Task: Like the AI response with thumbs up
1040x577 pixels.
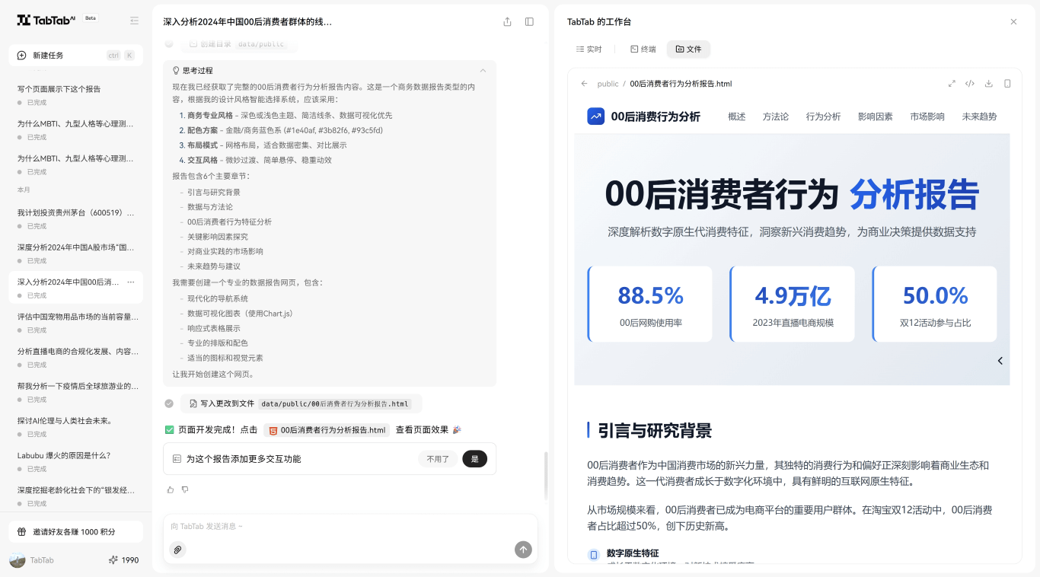Action: pyautogui.click(x=170, y=489)
